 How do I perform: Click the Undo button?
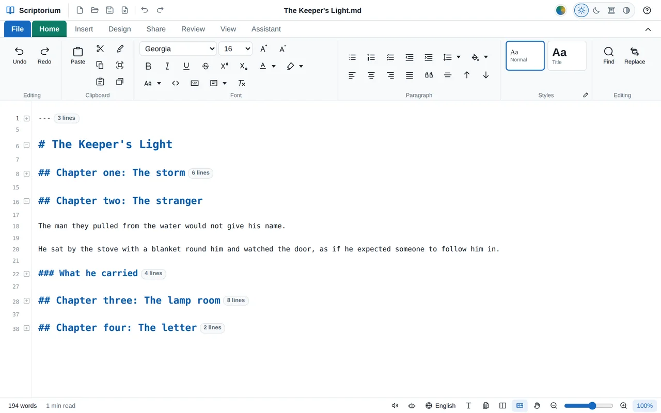pos(20,56)
